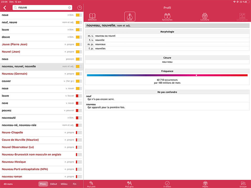This screenshot has height=188, width=251.
Task: Select the Profil warning icon tab
Action: (x=130, y=17)
